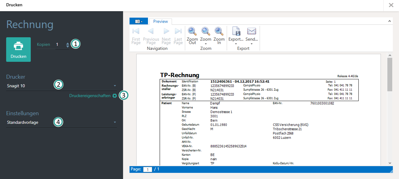
Task: Decrease the Kopien count with down arrow
Action: tap(68, 46)
